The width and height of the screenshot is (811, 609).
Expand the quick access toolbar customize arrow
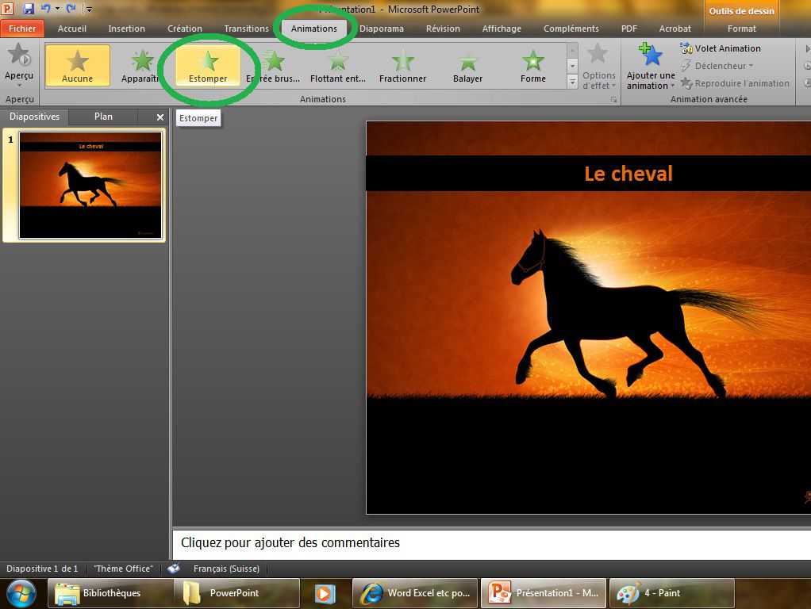tap(88, 10)
